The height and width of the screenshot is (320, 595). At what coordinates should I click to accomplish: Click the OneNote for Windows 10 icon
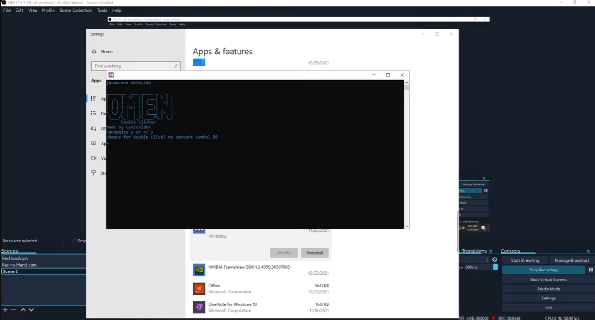pos(199,307)
